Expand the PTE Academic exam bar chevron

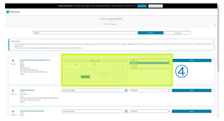(215, 25)
